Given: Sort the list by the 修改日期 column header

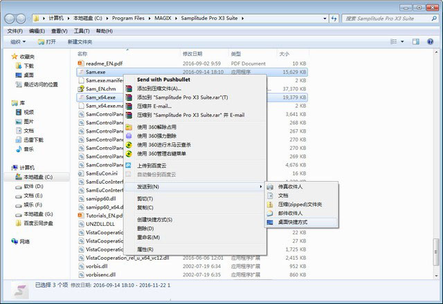Looking at the screenshot, I should [204, 54].
